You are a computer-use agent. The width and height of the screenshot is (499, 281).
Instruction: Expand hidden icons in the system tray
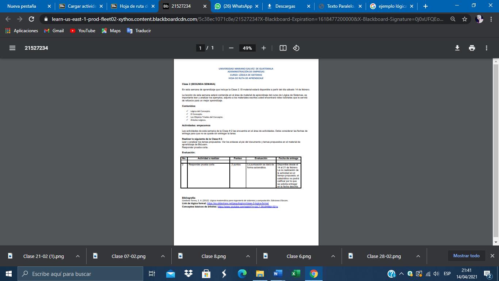click(401, 273)
